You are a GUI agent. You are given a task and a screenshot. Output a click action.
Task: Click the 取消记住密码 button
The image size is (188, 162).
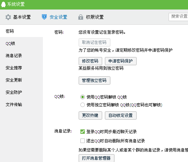94,42
